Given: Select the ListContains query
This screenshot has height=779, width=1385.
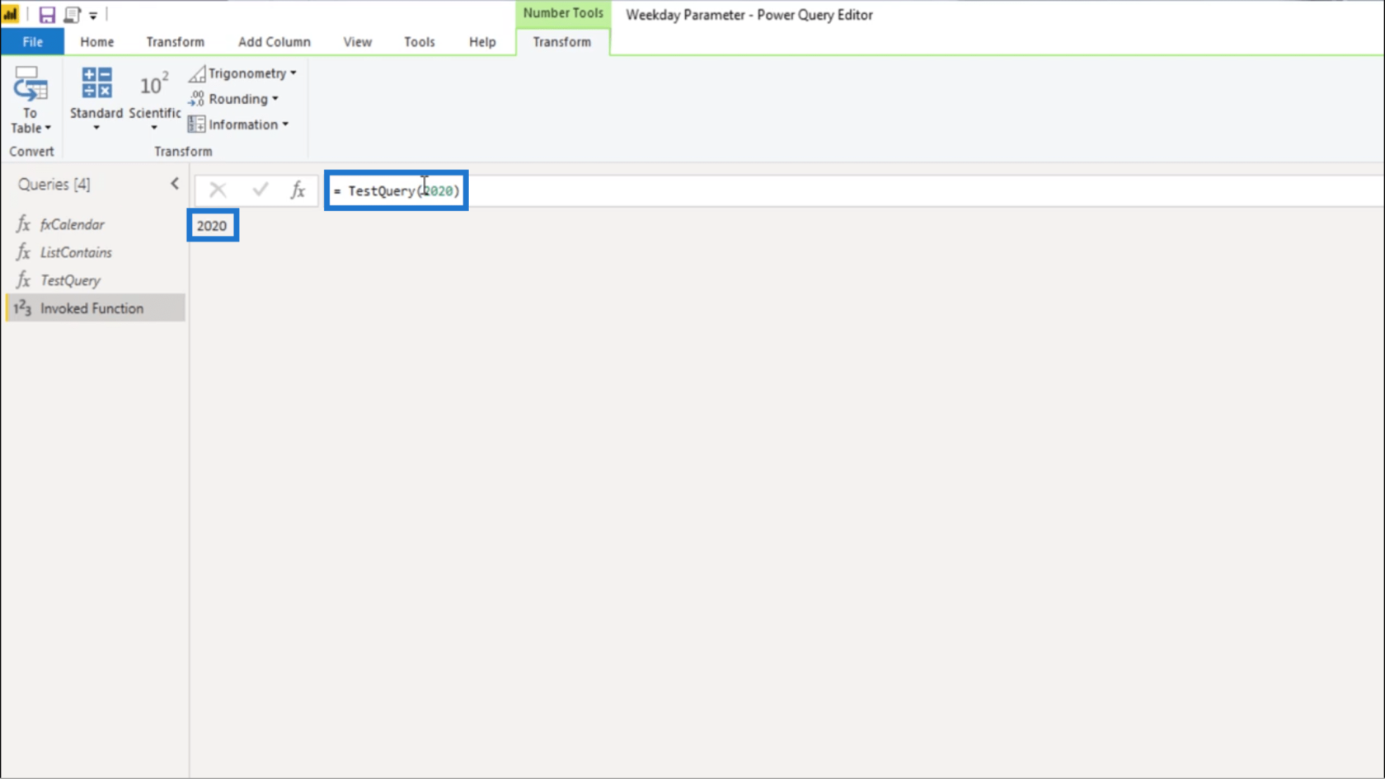Looking at the screenshot, I should tap(95, 252).
